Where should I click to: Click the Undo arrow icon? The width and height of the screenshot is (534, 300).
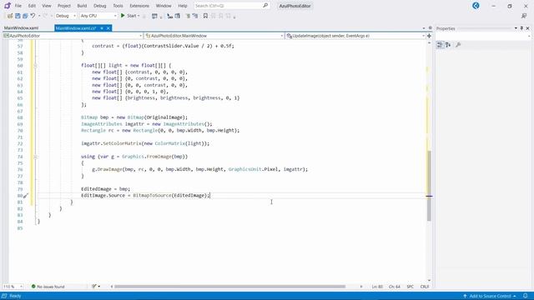click(33, 16)
